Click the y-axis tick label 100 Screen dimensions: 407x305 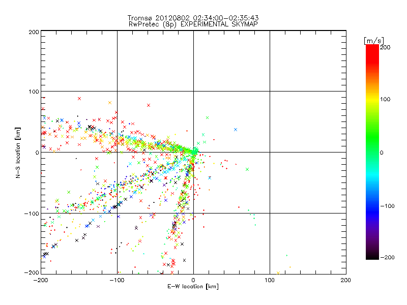click(x=34, y=91)
